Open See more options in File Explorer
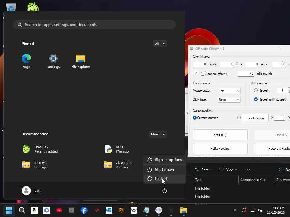 tap(248, 170)
